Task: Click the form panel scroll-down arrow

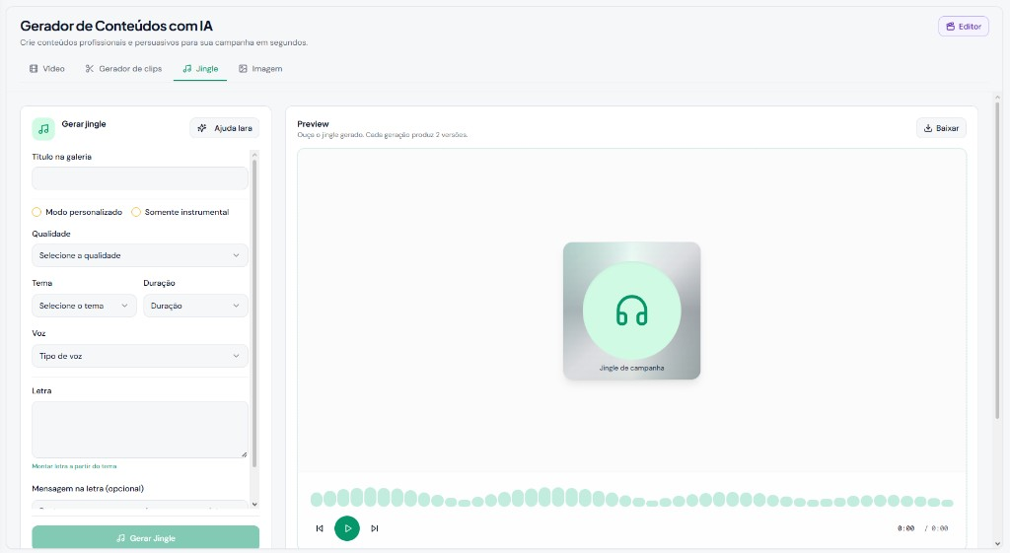Action: coord(254,504)
